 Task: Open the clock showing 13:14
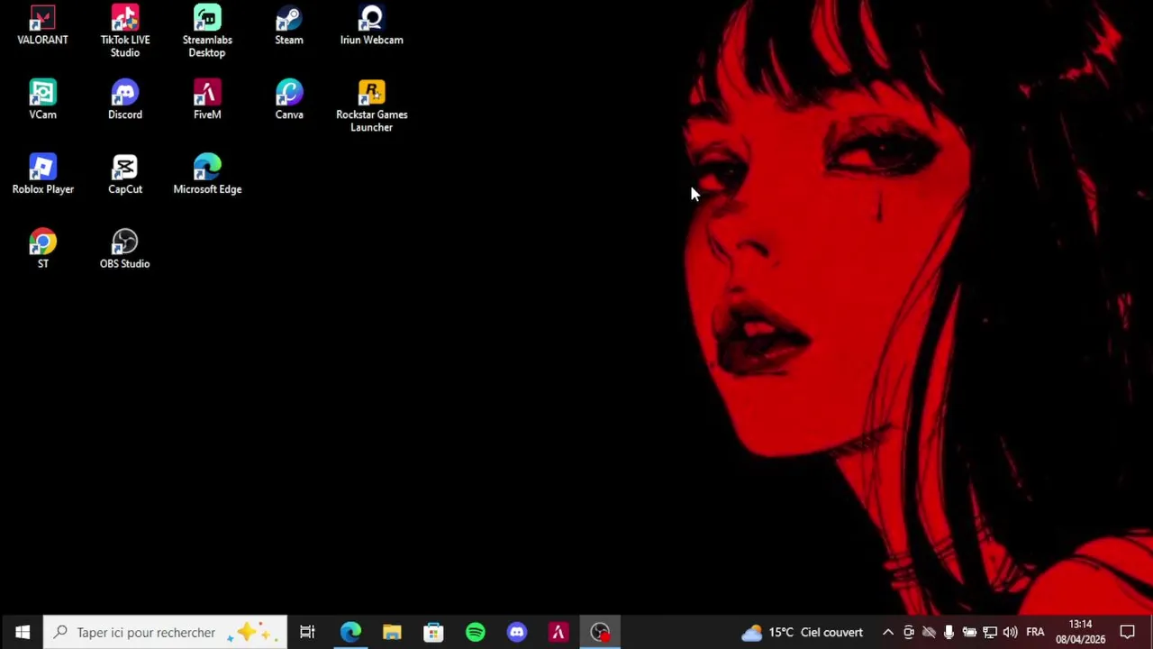click(x=1080, y=632)
